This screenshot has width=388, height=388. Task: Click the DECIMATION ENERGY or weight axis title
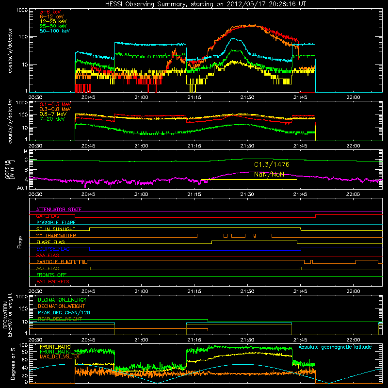tap(7, 315)
